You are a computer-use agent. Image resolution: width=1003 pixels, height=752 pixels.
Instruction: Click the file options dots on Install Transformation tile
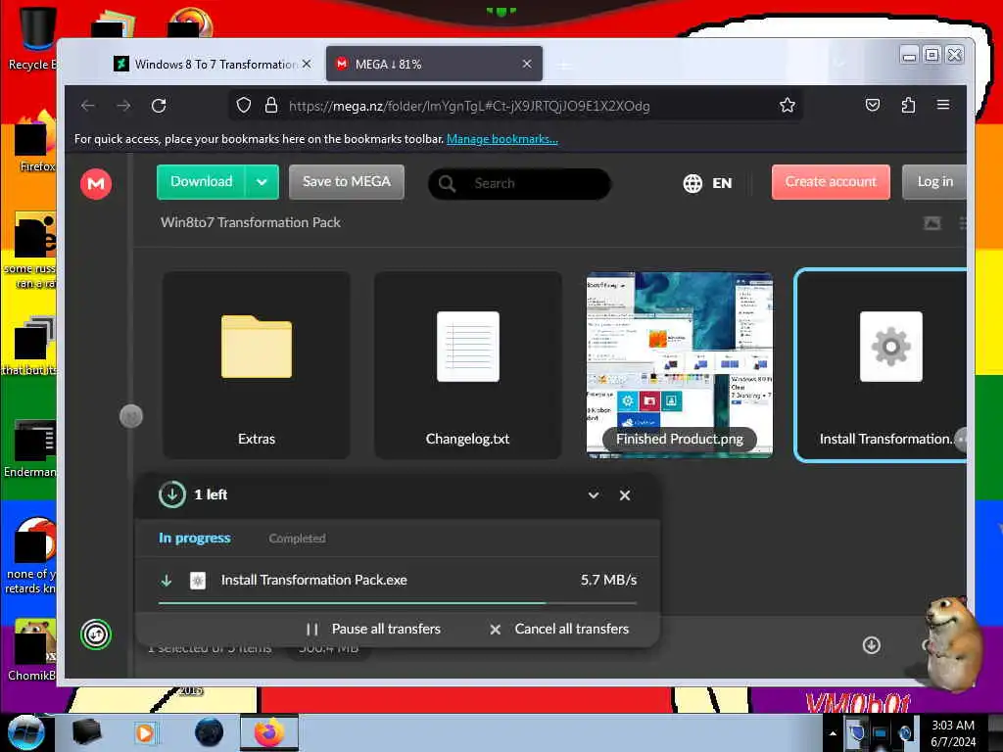(961, 440)
